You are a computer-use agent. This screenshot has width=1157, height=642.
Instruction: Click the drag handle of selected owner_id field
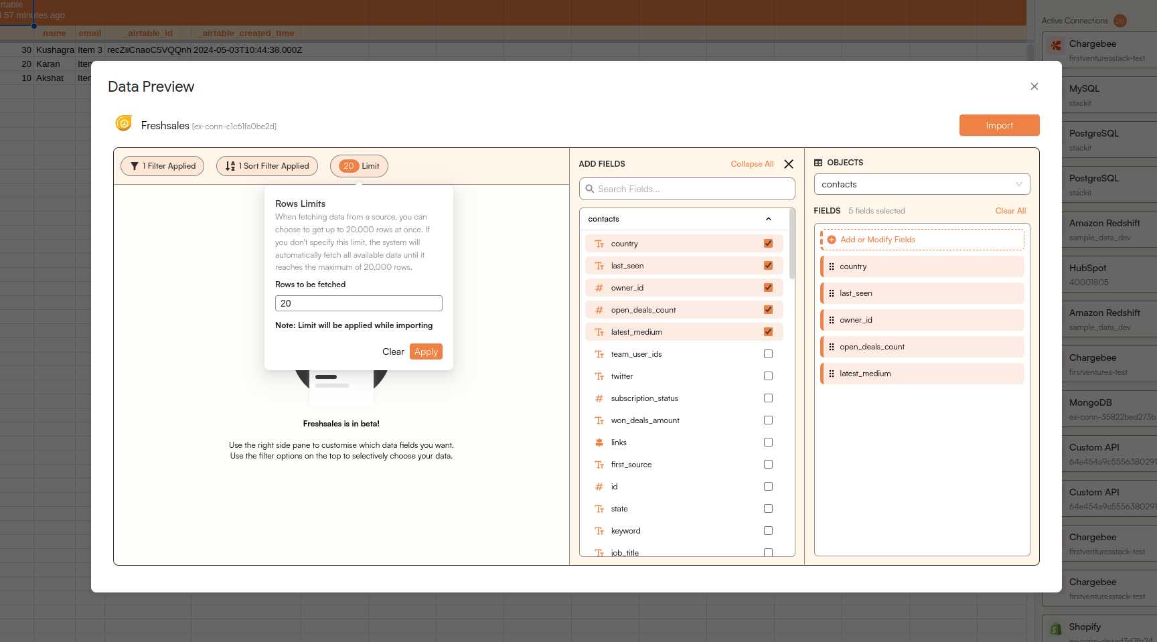coord(832,320)
